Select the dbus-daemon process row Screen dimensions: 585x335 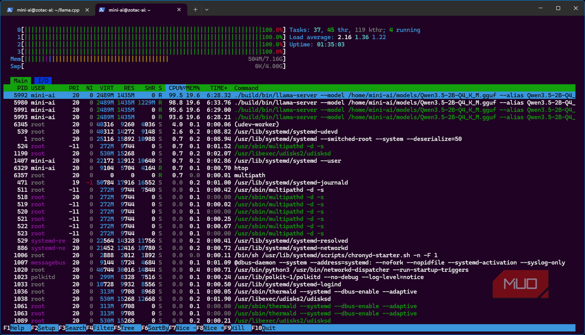(x=289, y=263)
